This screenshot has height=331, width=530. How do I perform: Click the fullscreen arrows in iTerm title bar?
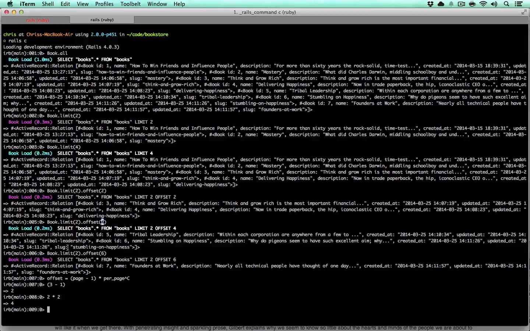point(524,12)
